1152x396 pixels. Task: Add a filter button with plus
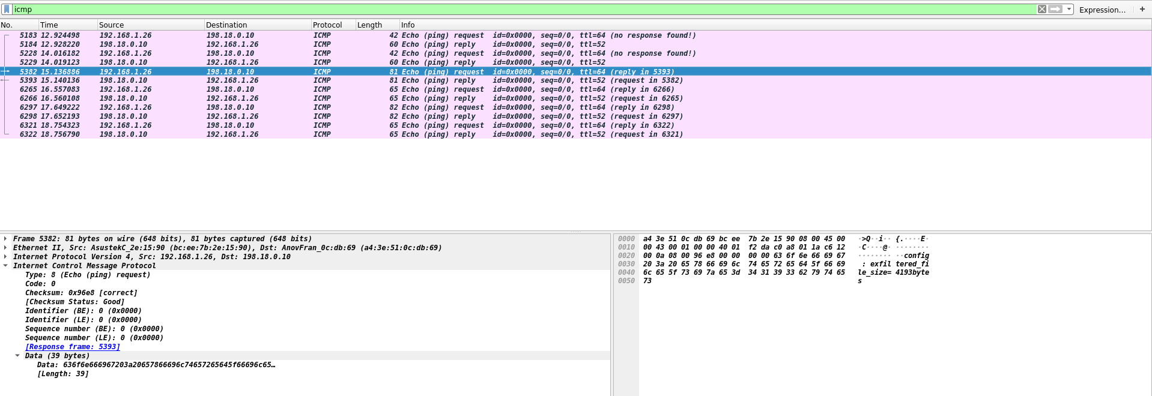coord(1142,9)
